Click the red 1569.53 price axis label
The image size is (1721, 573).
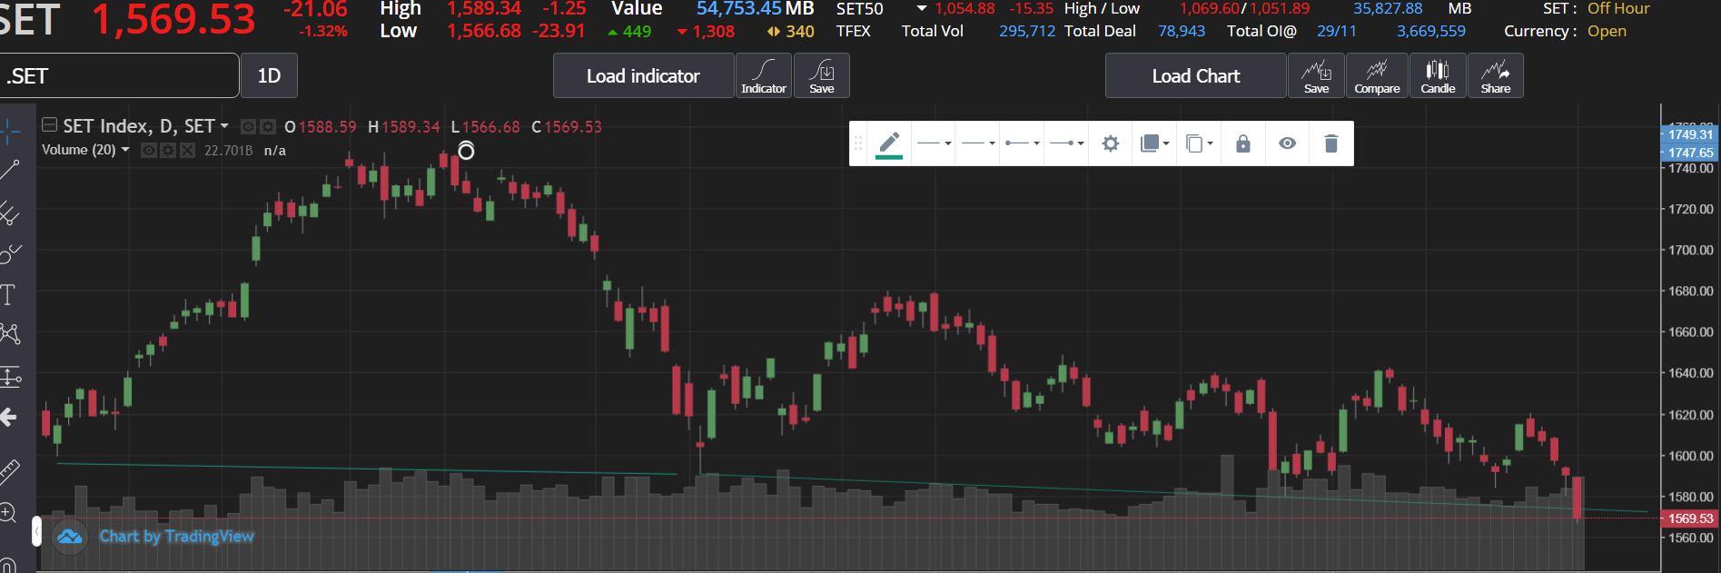click(1690, 519)
